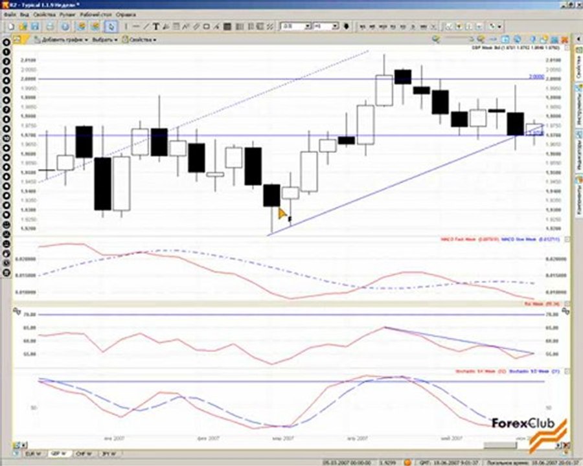Screen dimensions: 583x466
Task: Click the Save (floppy disk) toolbar icon
Action: (35, 27)
